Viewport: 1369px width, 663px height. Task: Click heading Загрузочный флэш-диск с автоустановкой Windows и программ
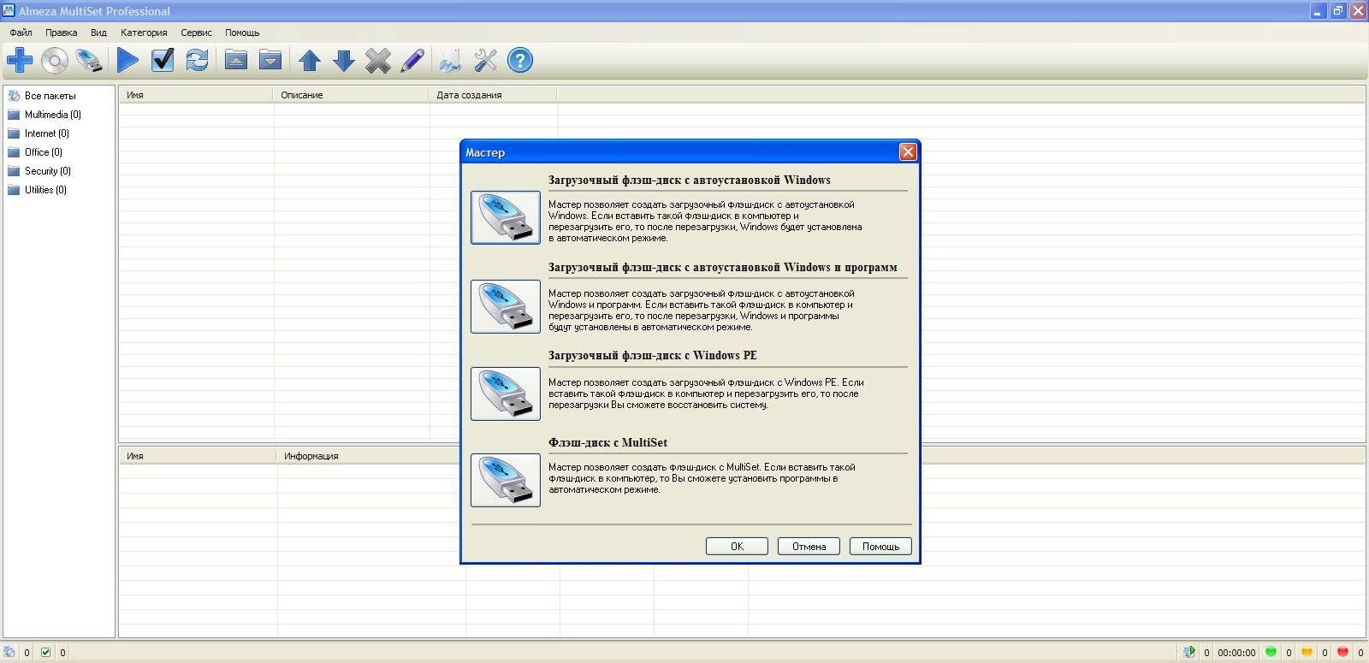[x=723, y=267]
